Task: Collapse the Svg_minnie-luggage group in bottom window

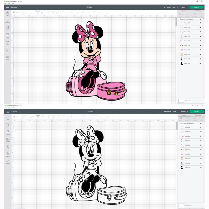Action: click(179, 123)
